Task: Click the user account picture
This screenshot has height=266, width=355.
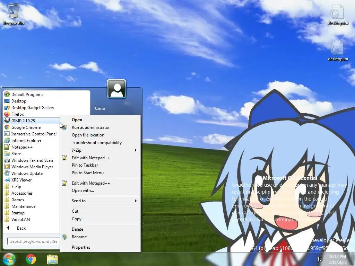Action: tap(116, 89)
